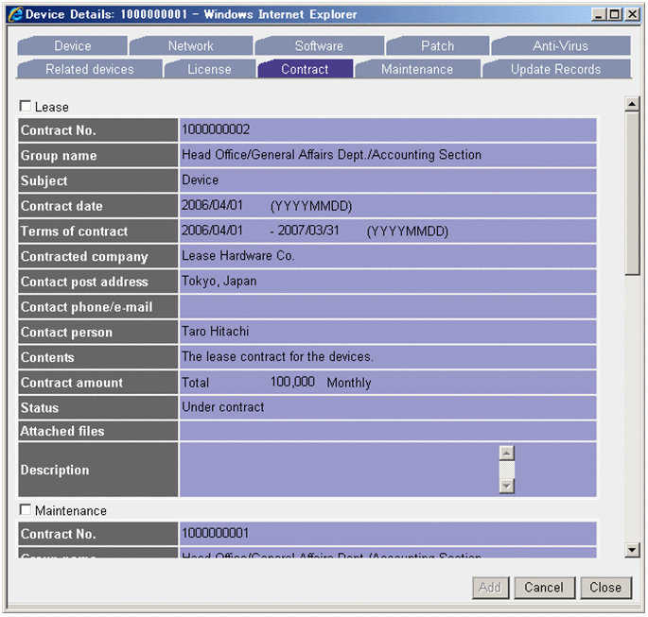Click the main scrollbar up arrow
Viewport: 648px width, 617px height.
click(632, 104)
